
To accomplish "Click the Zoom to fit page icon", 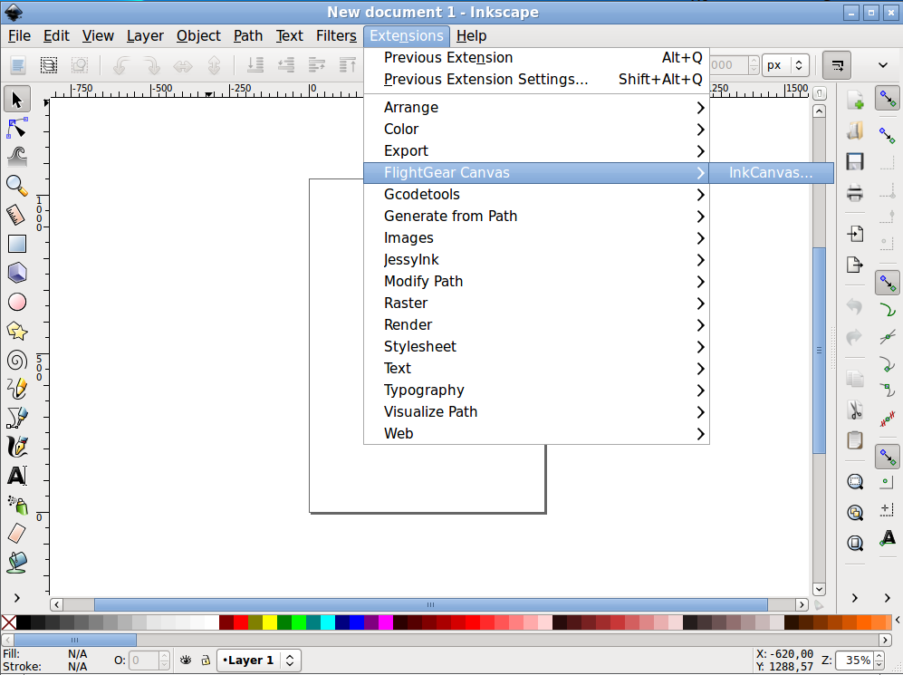I will 855,543.
